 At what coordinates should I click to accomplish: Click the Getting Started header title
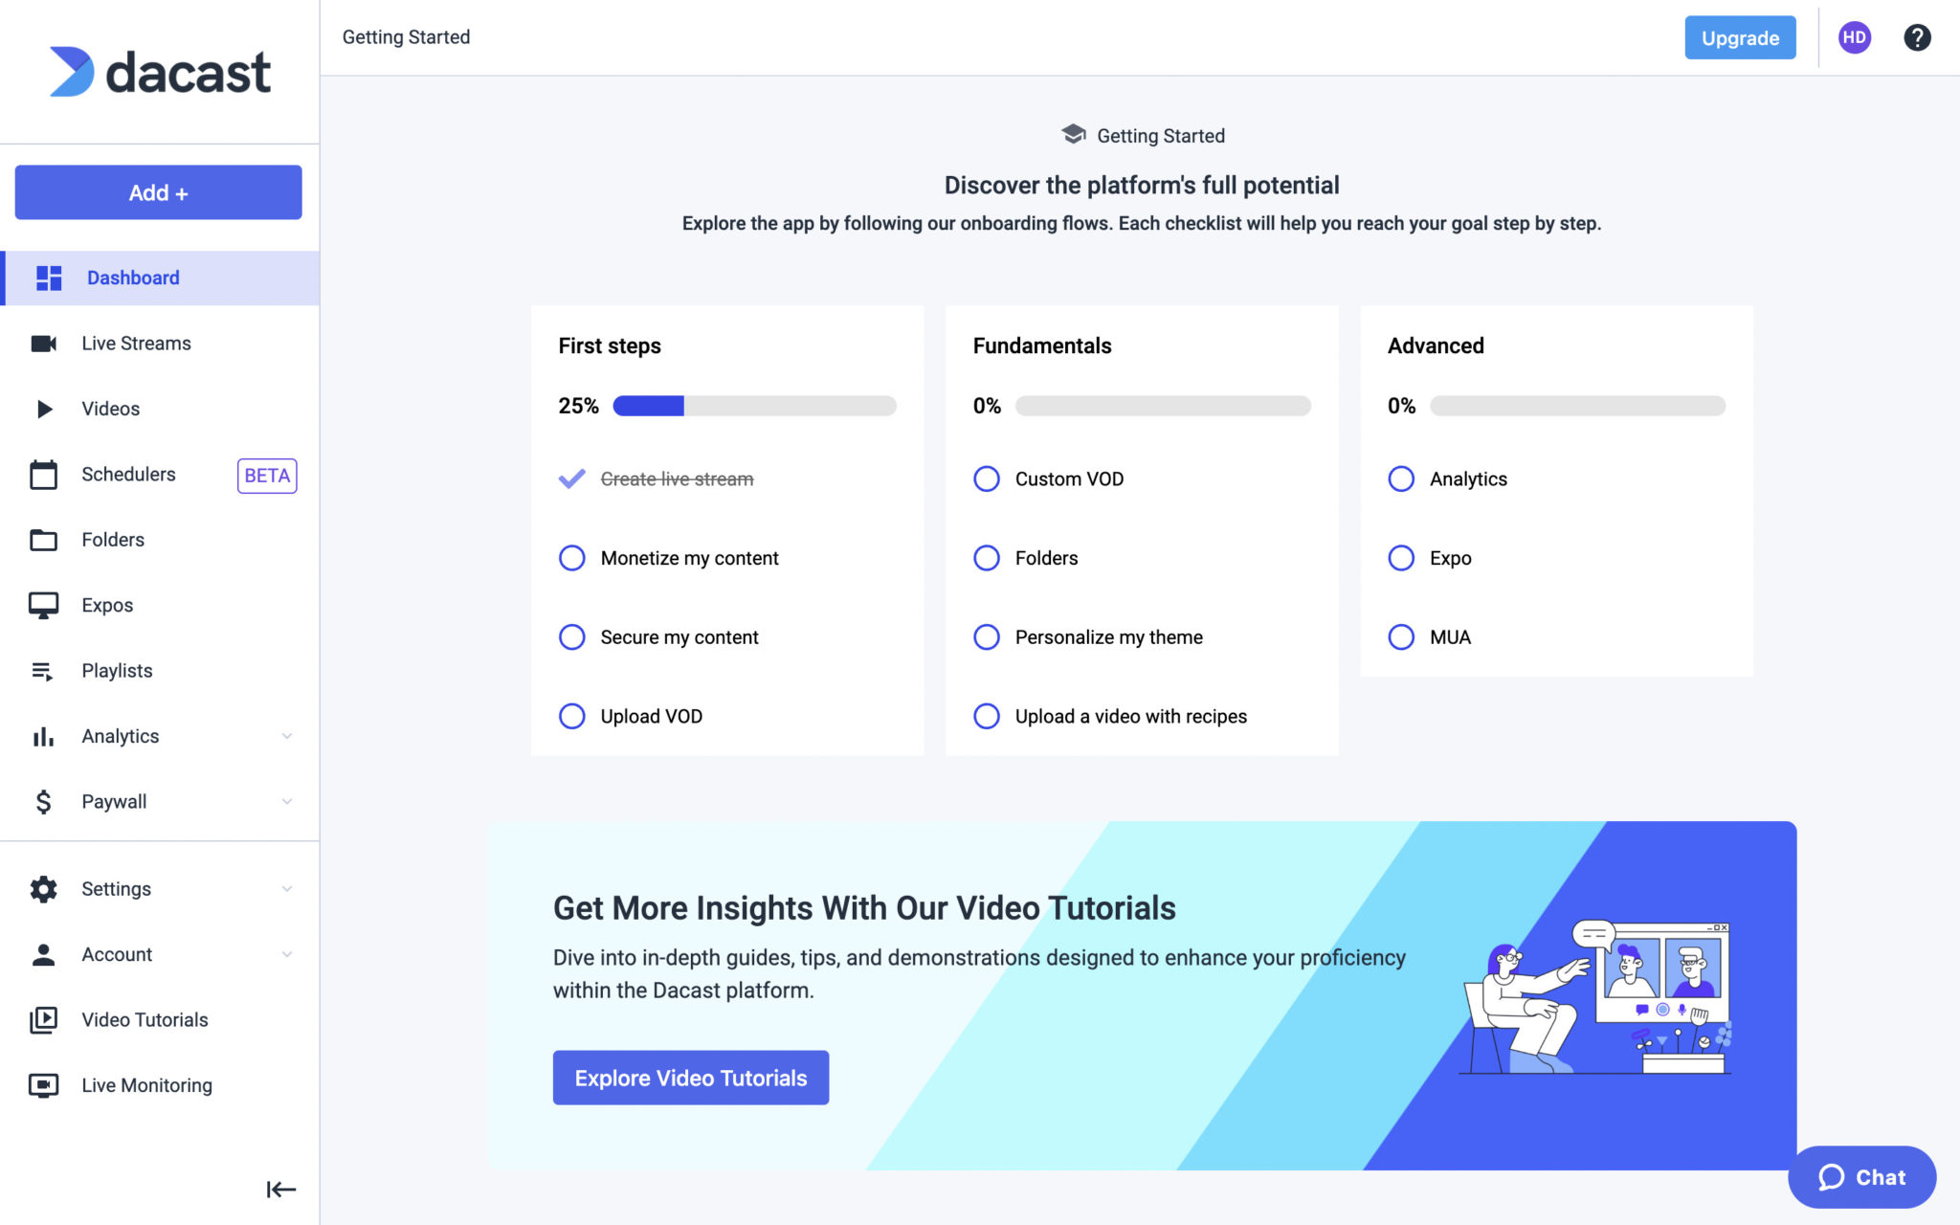point(406,37)
